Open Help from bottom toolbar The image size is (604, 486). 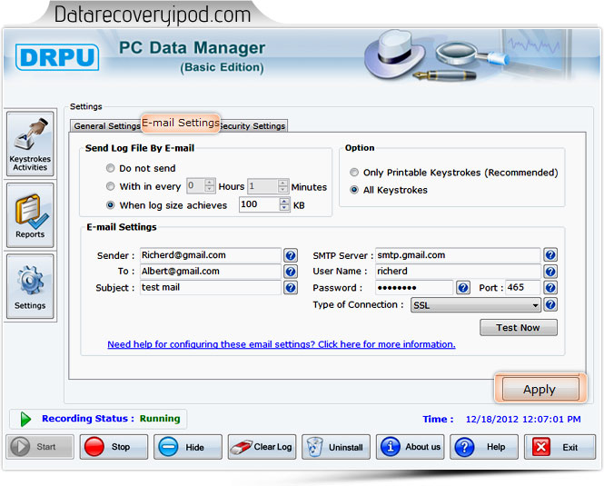click(x=484, y=447)
